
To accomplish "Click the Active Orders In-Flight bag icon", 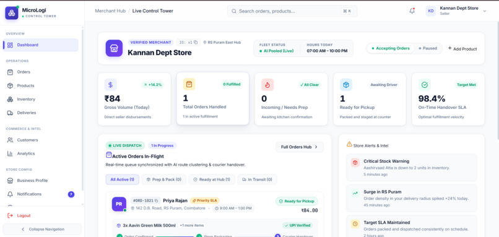I will coord(109,155).
